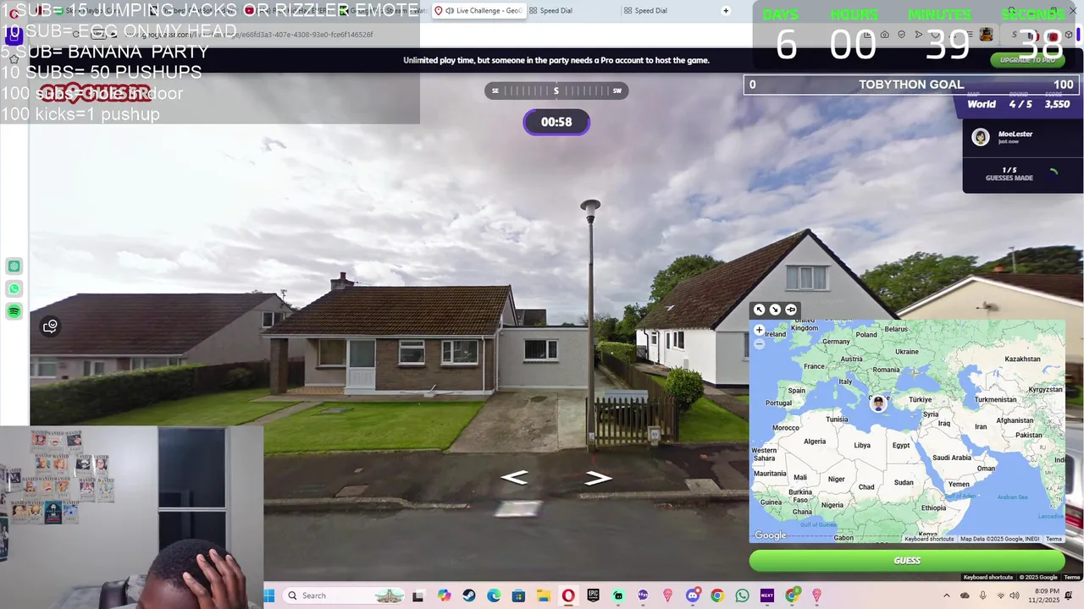Open the NEXT app on the taskbar
The image size is (1084, 609).
[x=767, y=595]
